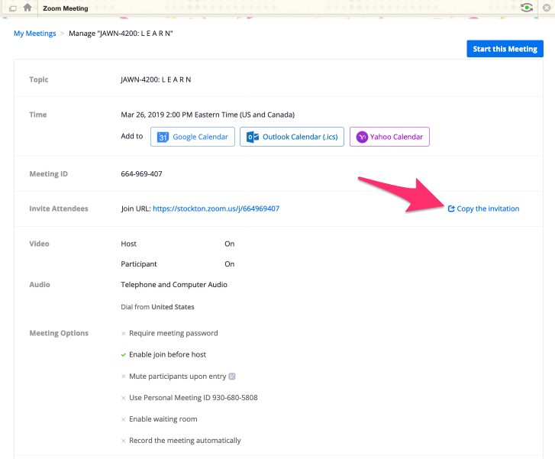Click the Topic value JAWN-4200: L E A R N

(156, 79)
